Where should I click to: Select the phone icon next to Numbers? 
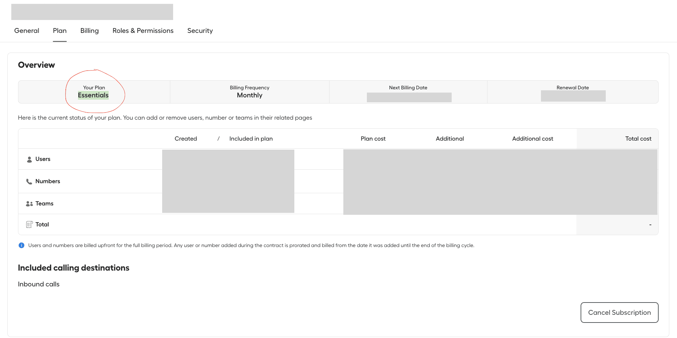[29, 181]
